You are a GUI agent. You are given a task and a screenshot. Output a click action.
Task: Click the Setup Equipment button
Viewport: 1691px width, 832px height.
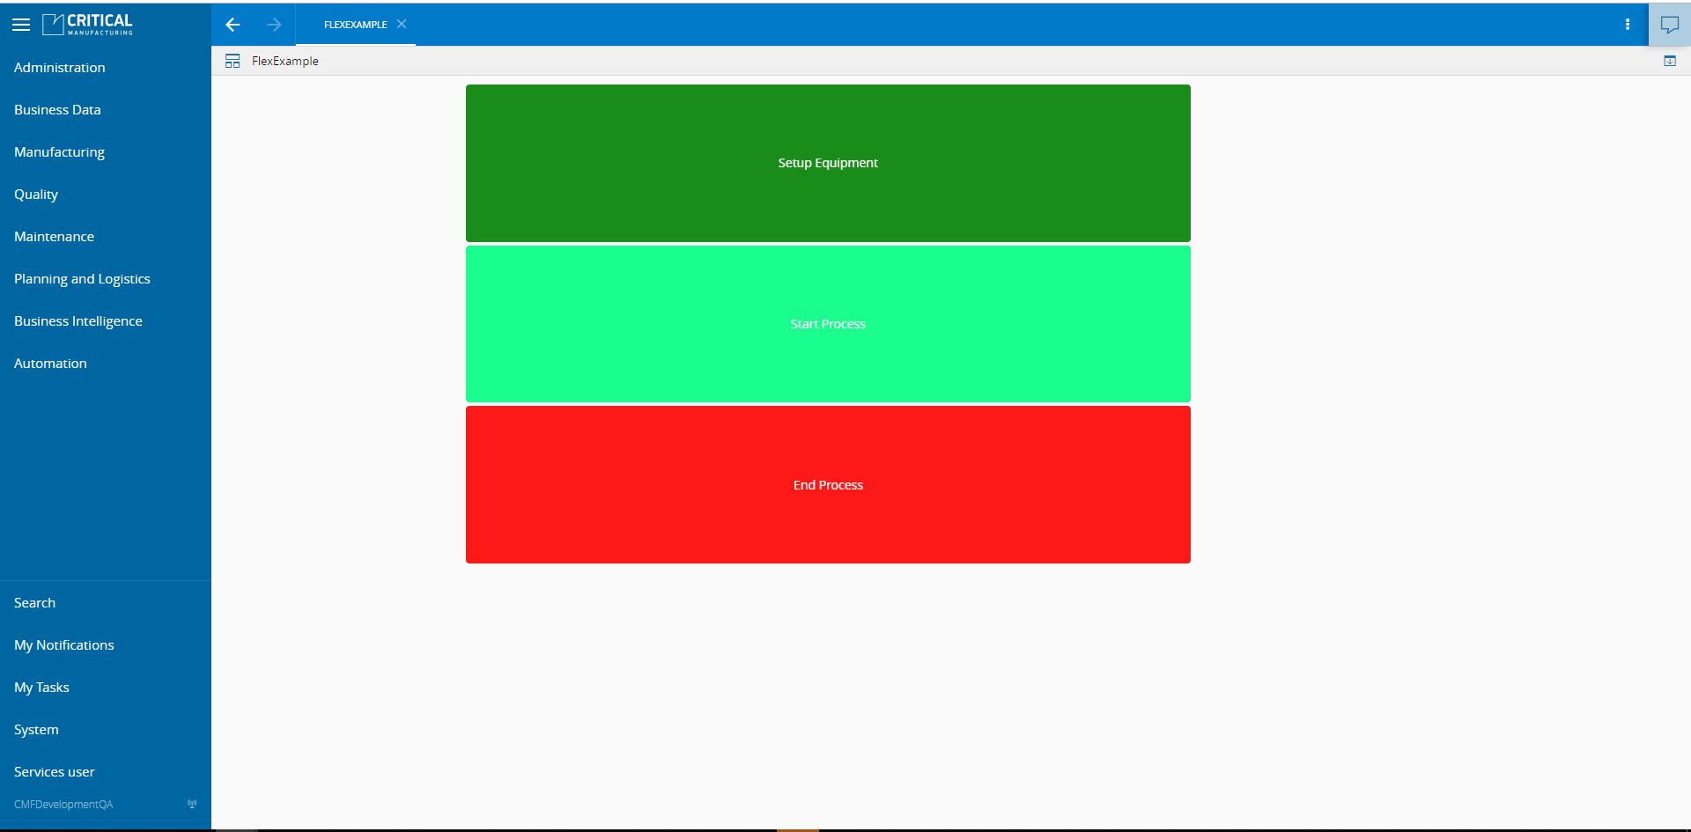pos(828,163)
